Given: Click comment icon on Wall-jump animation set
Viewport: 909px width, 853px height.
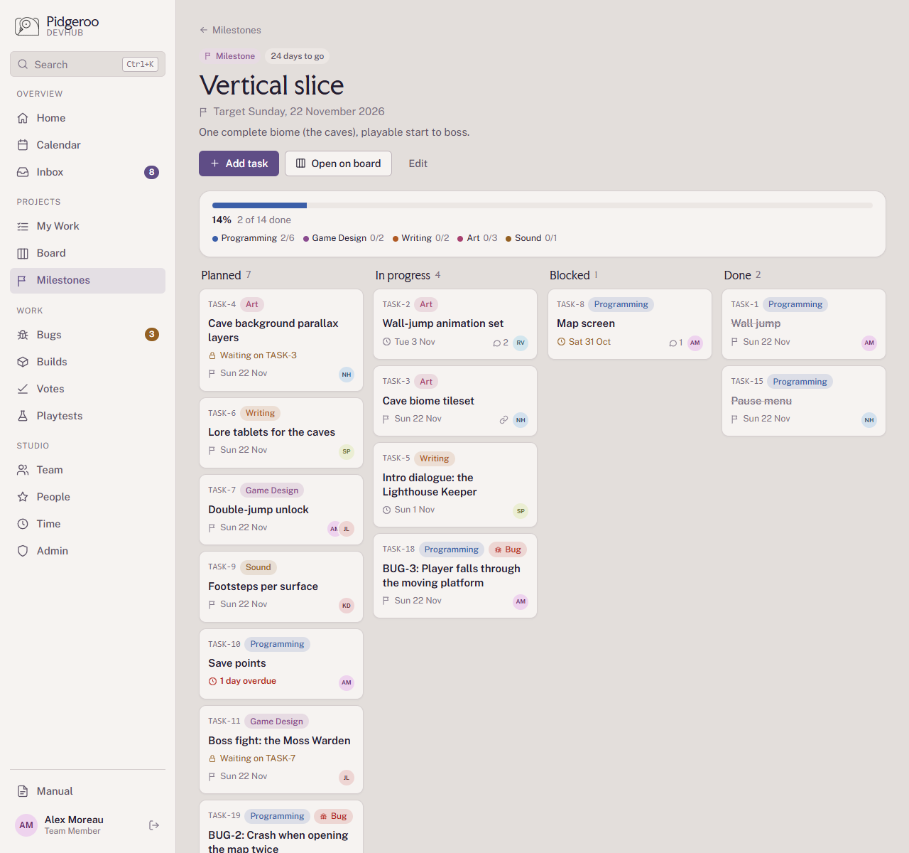Looking at the screenshot, I should tap(496, 343).
